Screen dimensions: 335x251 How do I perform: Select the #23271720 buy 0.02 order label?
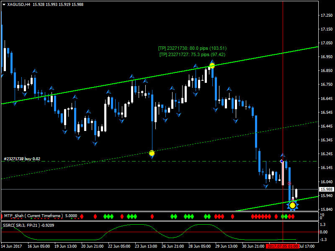click(x=22, y=159)
